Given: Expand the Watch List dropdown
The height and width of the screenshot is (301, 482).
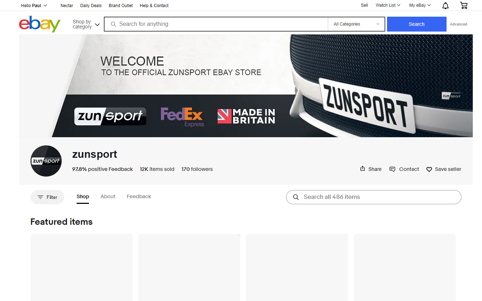Looking at the screenshot, I should [x=388, y=5].
